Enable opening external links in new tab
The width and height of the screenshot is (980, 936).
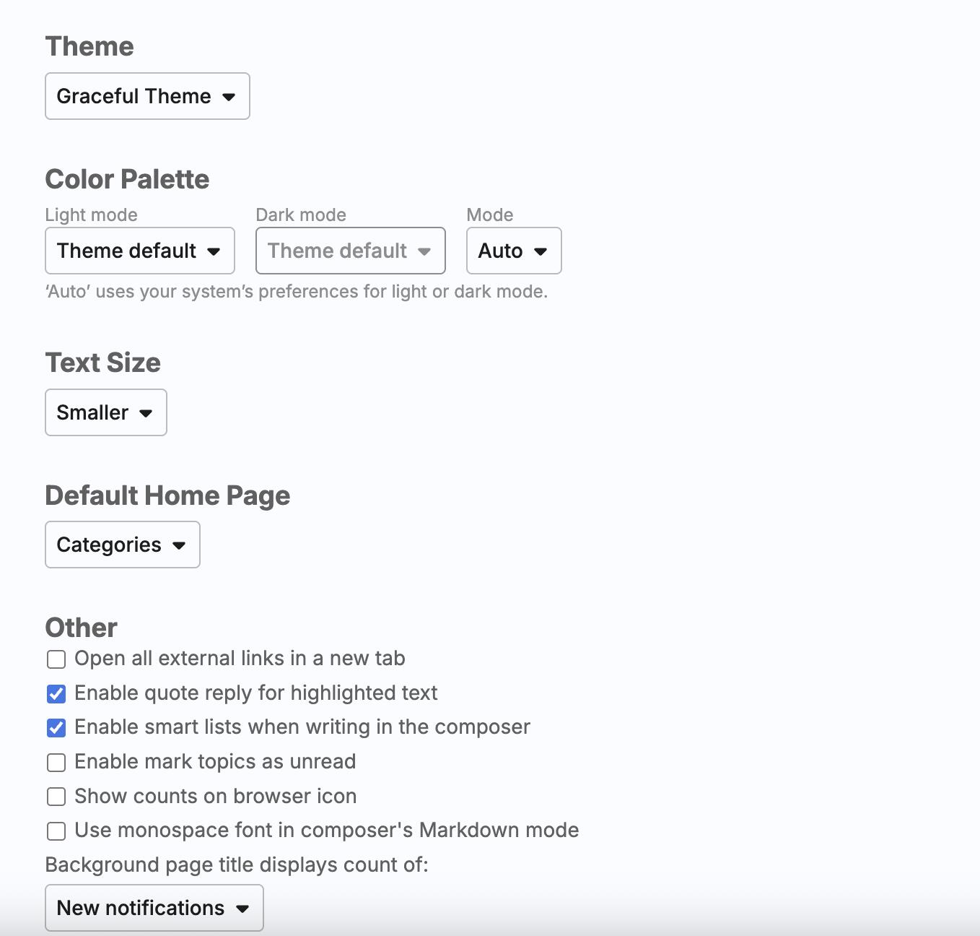click(x=56, y=659)
